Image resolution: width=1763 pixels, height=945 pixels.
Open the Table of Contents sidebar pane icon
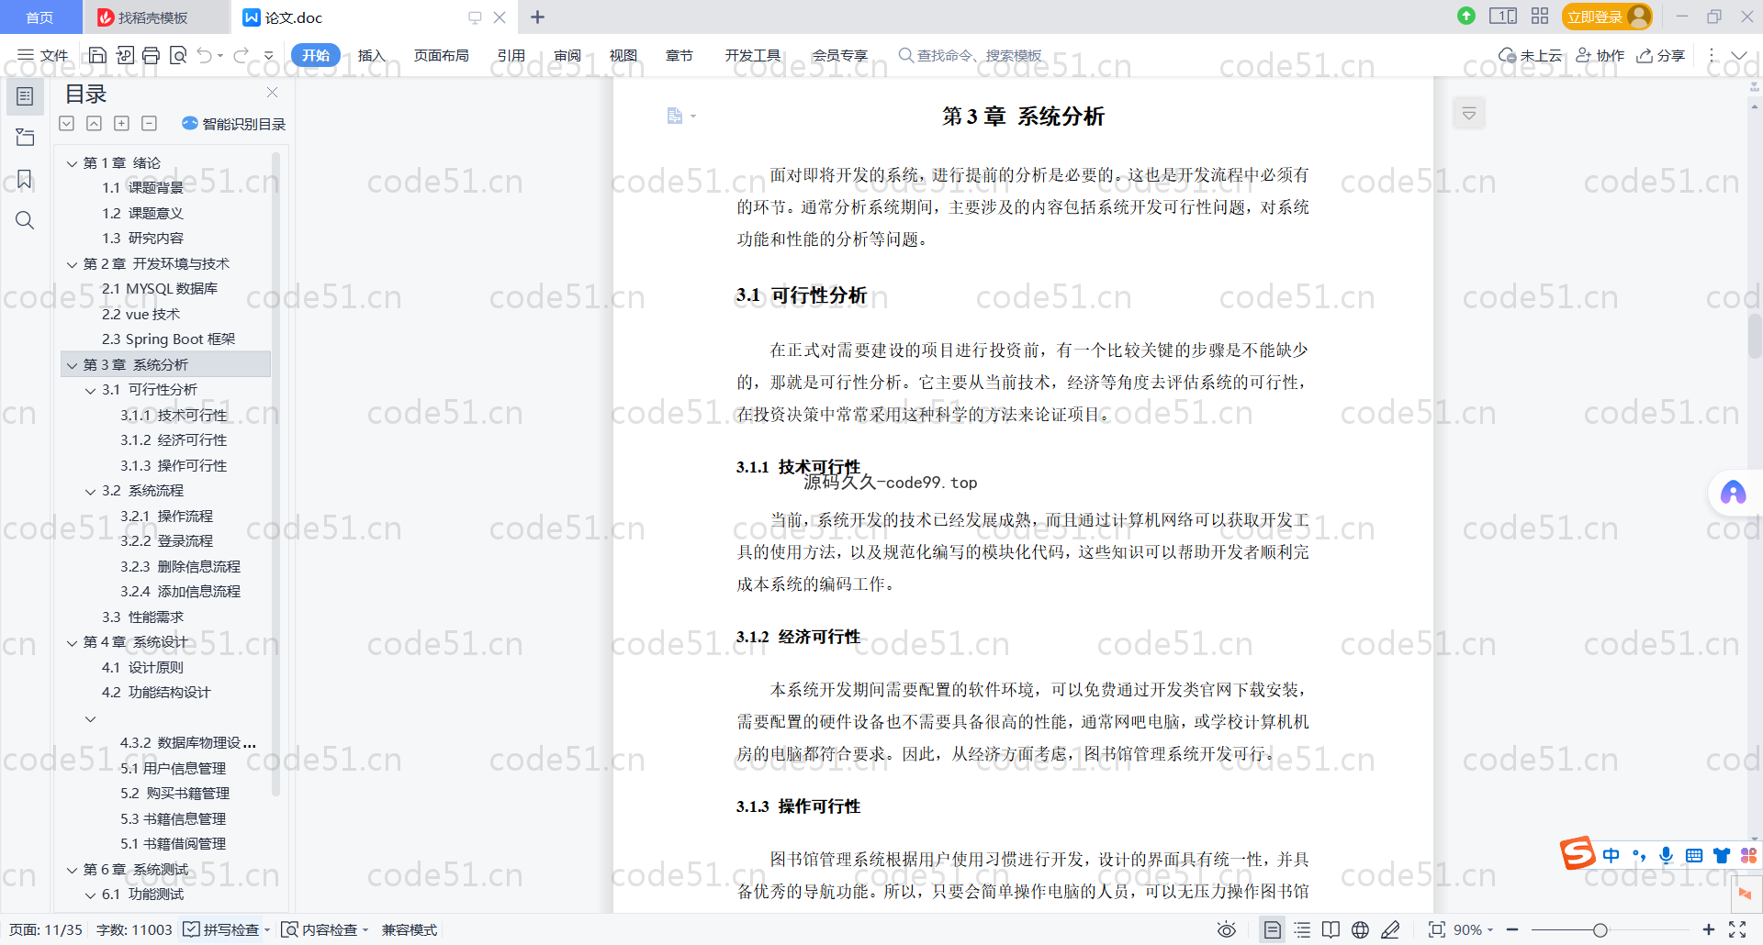tap(25, 96)
